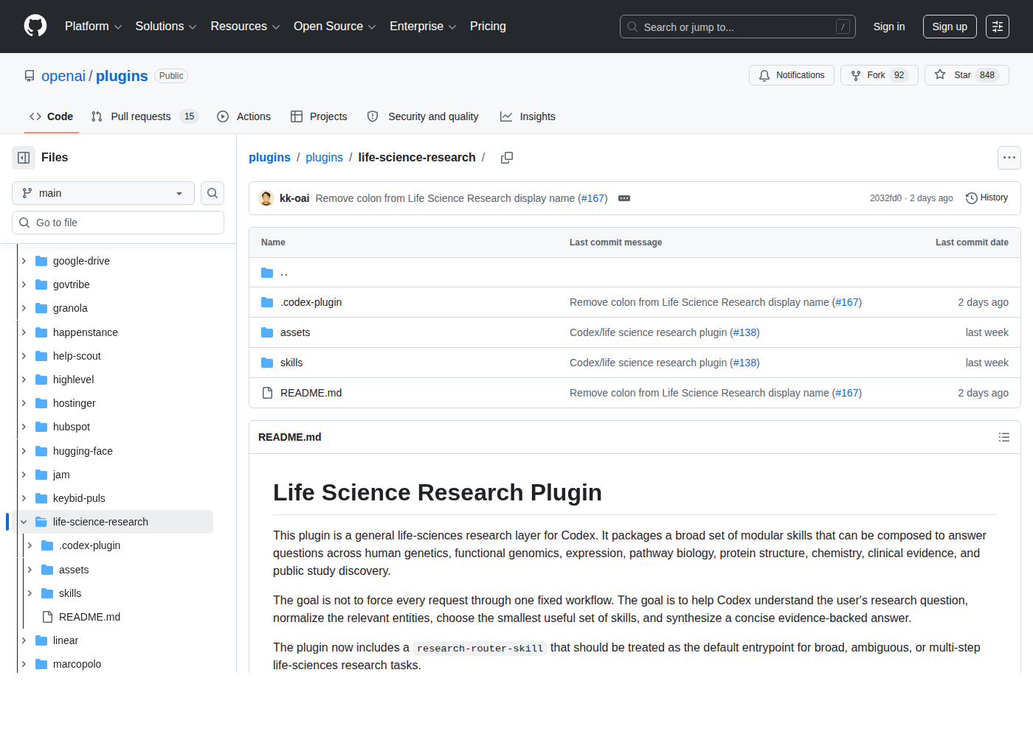Switch to the Code tab

52,116
